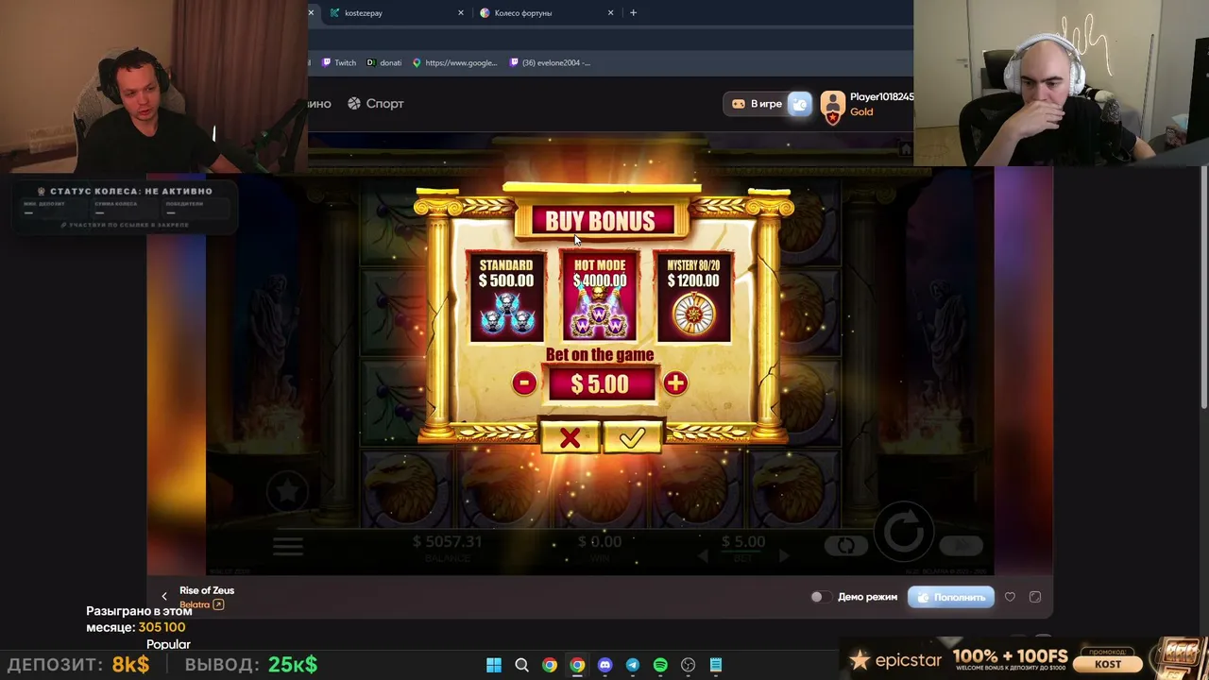
Task: Choose the Hot Mode $4000.00 bonus
Action: [x=600, y=296]
